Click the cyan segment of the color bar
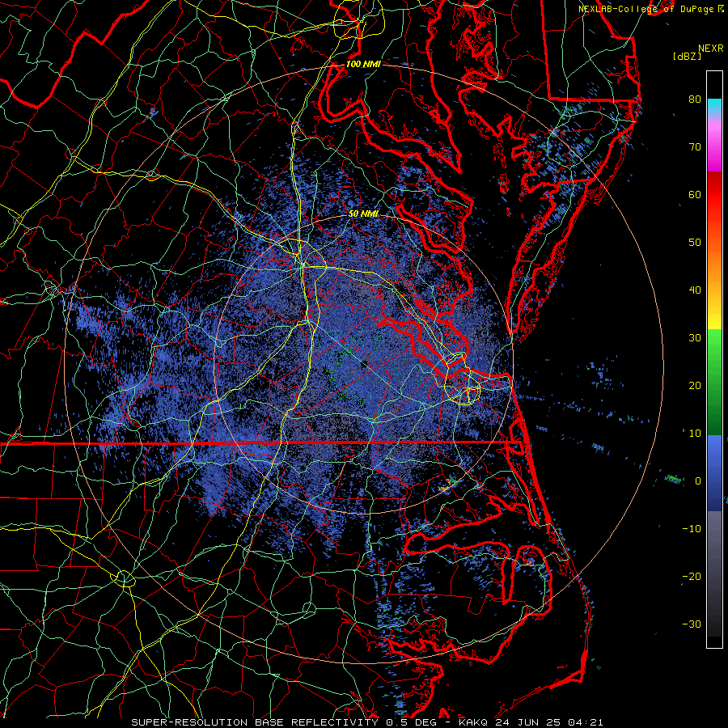The width and height of the screenshot is (728, 728). (714, 107)
